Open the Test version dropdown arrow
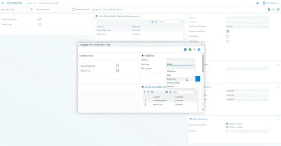The image size is (281, 146). [x=67, y=10]
